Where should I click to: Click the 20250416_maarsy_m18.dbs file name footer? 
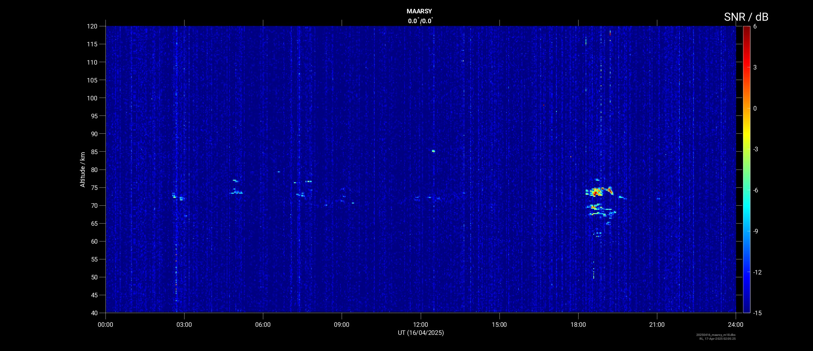pos(716,335)
